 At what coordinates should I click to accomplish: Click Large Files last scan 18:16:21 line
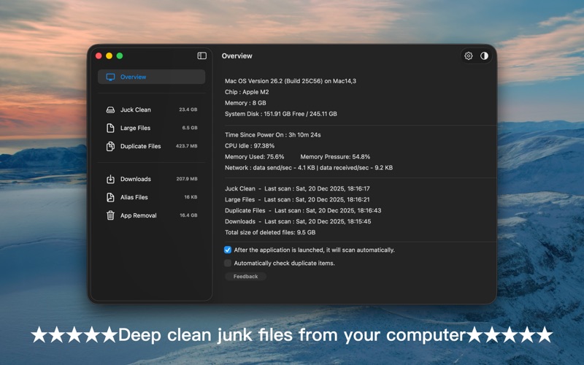(x=297, y=199)
